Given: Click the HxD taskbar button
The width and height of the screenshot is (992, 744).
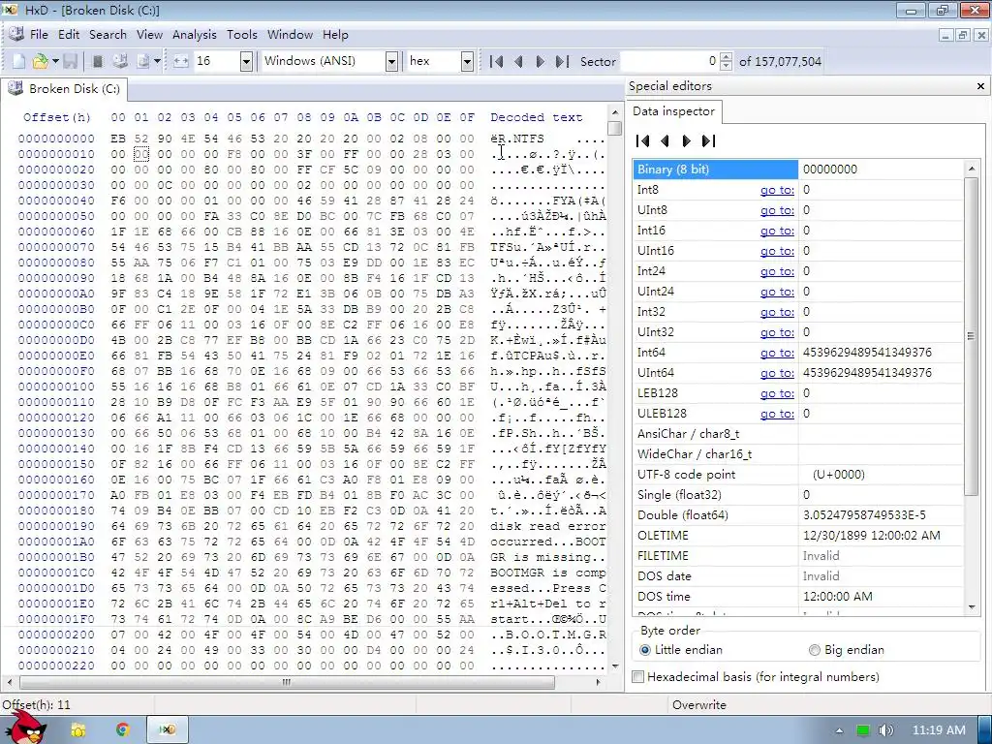Looking at the screenshot, I should click(x=167, y=730).
